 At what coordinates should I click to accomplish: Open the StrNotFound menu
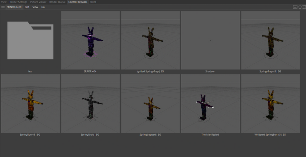point(14,7)
